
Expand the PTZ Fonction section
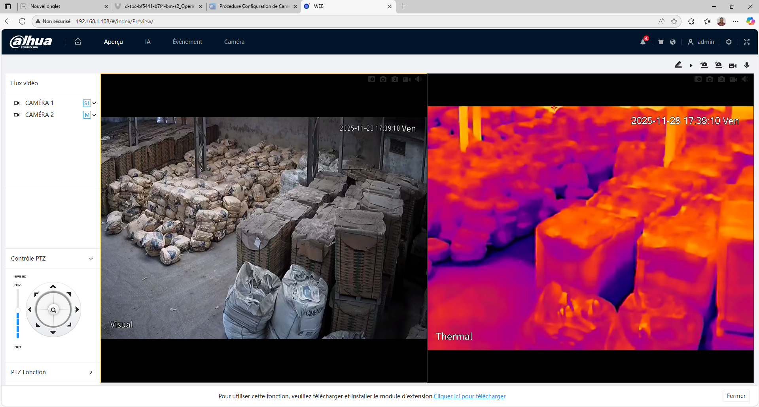point(91,372)
